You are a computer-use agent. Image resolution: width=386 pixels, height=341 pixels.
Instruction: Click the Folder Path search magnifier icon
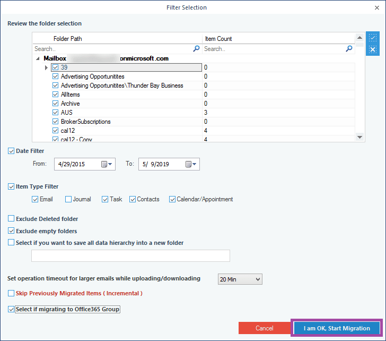coord(196,48)
